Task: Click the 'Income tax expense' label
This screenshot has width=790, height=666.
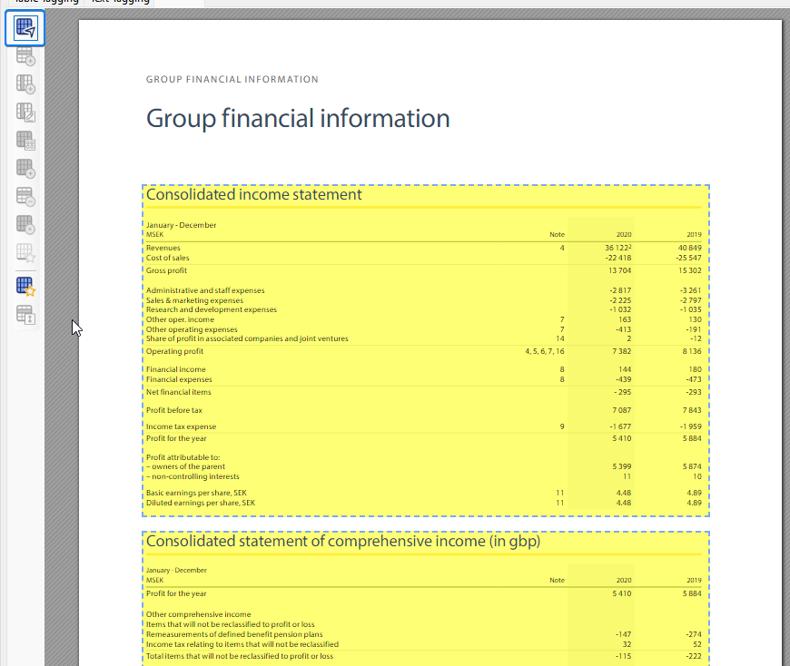Action: point(181,426)
